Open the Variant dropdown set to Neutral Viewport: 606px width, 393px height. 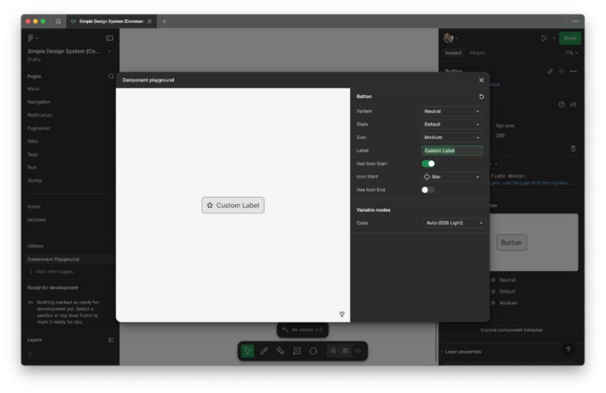[452, 111]
